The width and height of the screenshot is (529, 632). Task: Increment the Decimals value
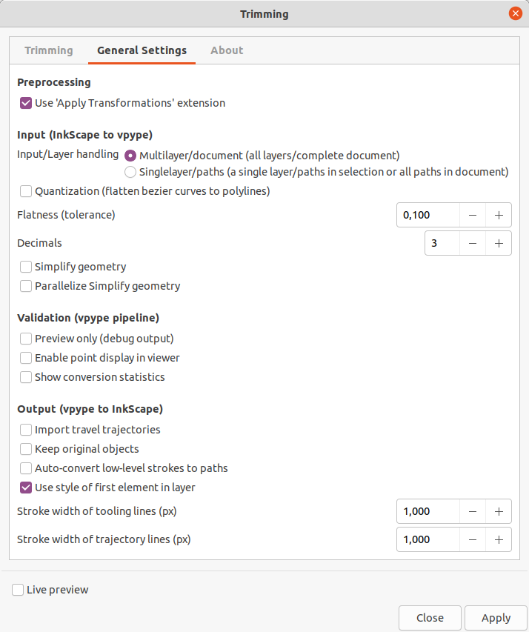pos(499,244)
